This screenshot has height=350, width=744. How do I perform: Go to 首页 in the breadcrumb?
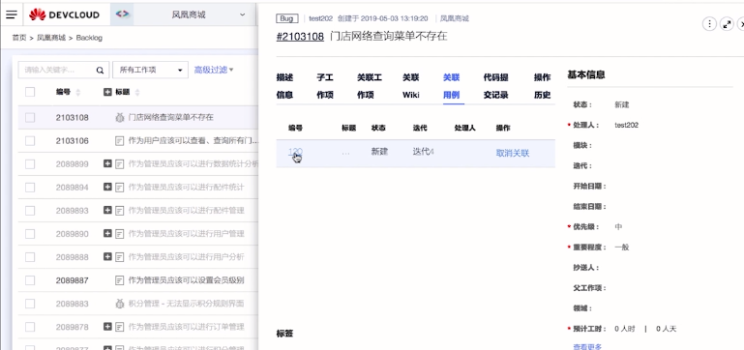pyautogui.click(x=19, y=38)
